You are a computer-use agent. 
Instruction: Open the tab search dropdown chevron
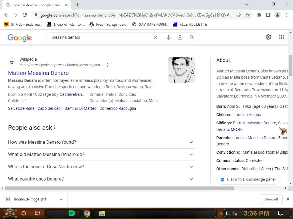[247, 4]
